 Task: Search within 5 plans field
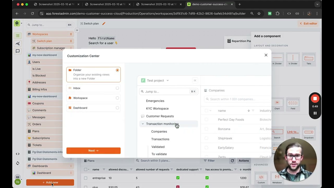click(167, 161)
